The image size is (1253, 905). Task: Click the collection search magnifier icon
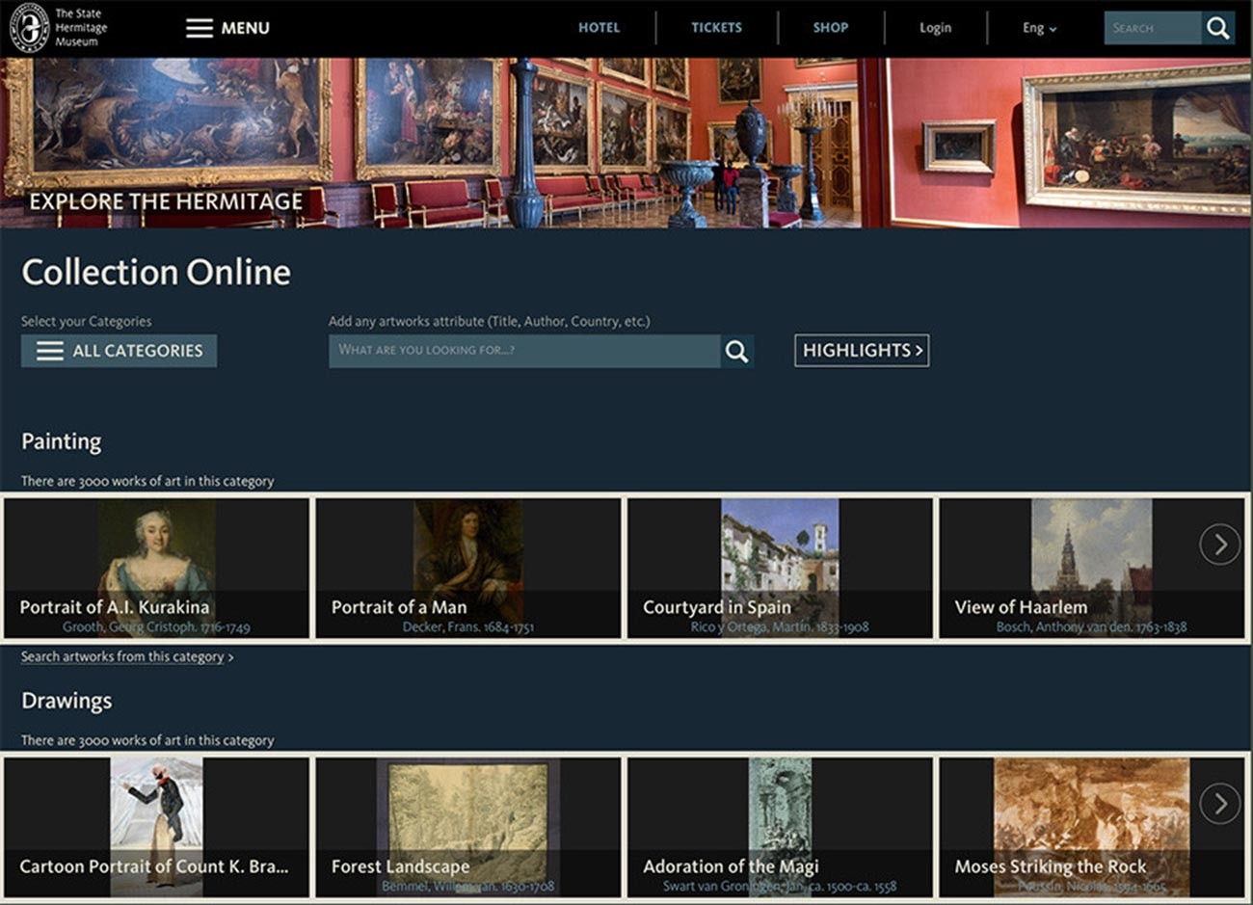736,351
